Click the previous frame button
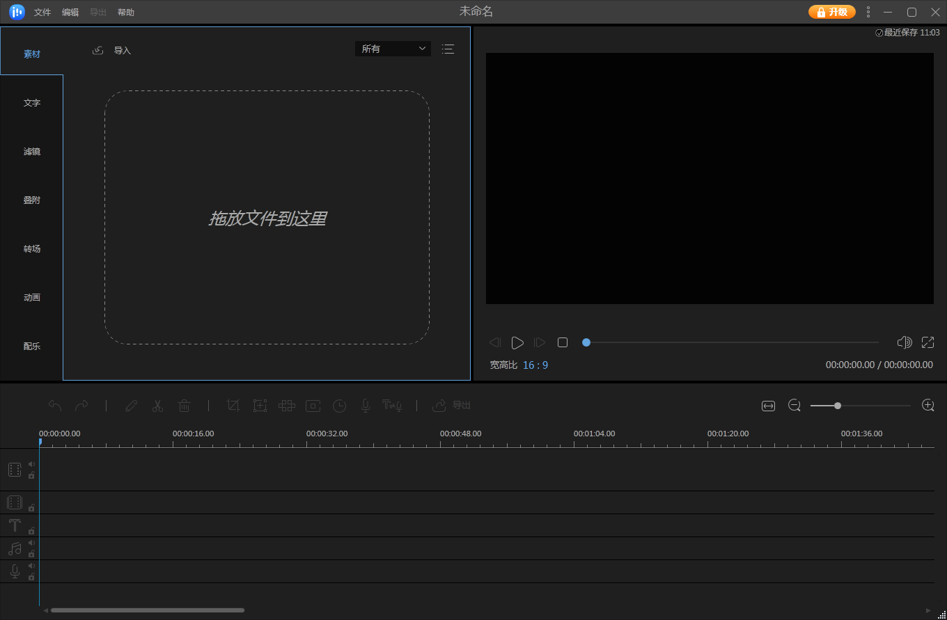 coord(495,342)
